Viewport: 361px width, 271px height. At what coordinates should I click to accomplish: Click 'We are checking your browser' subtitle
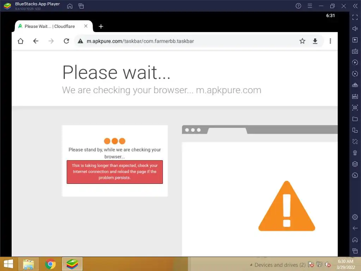tap(161, 90)
